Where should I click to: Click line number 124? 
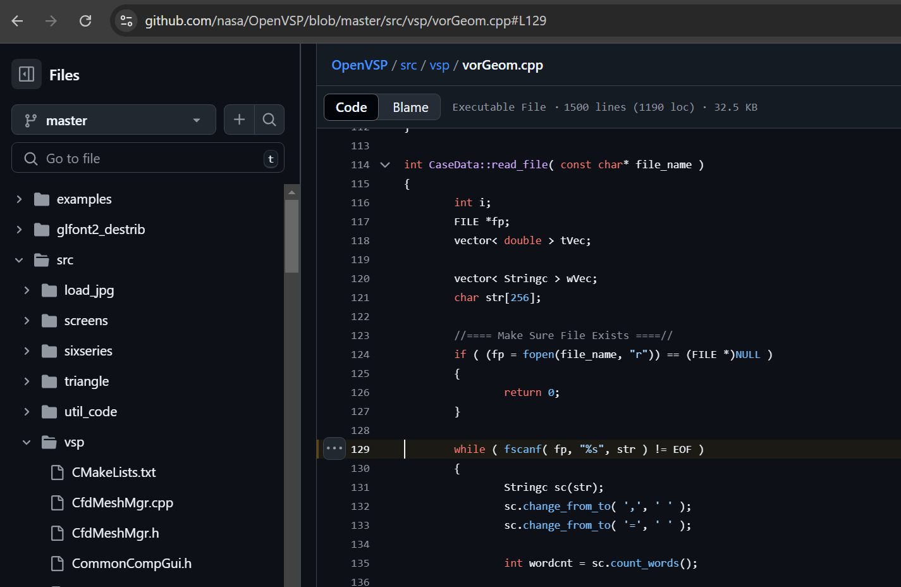[360, 355]
